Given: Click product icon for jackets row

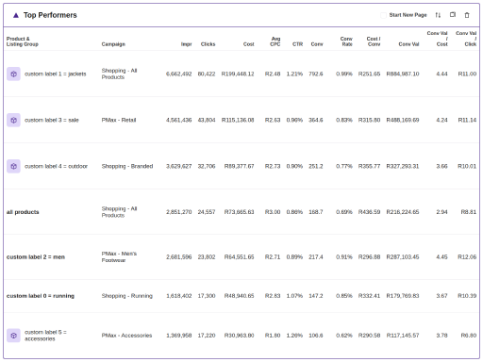Looking at the screenshot, I should pos(13,74).
